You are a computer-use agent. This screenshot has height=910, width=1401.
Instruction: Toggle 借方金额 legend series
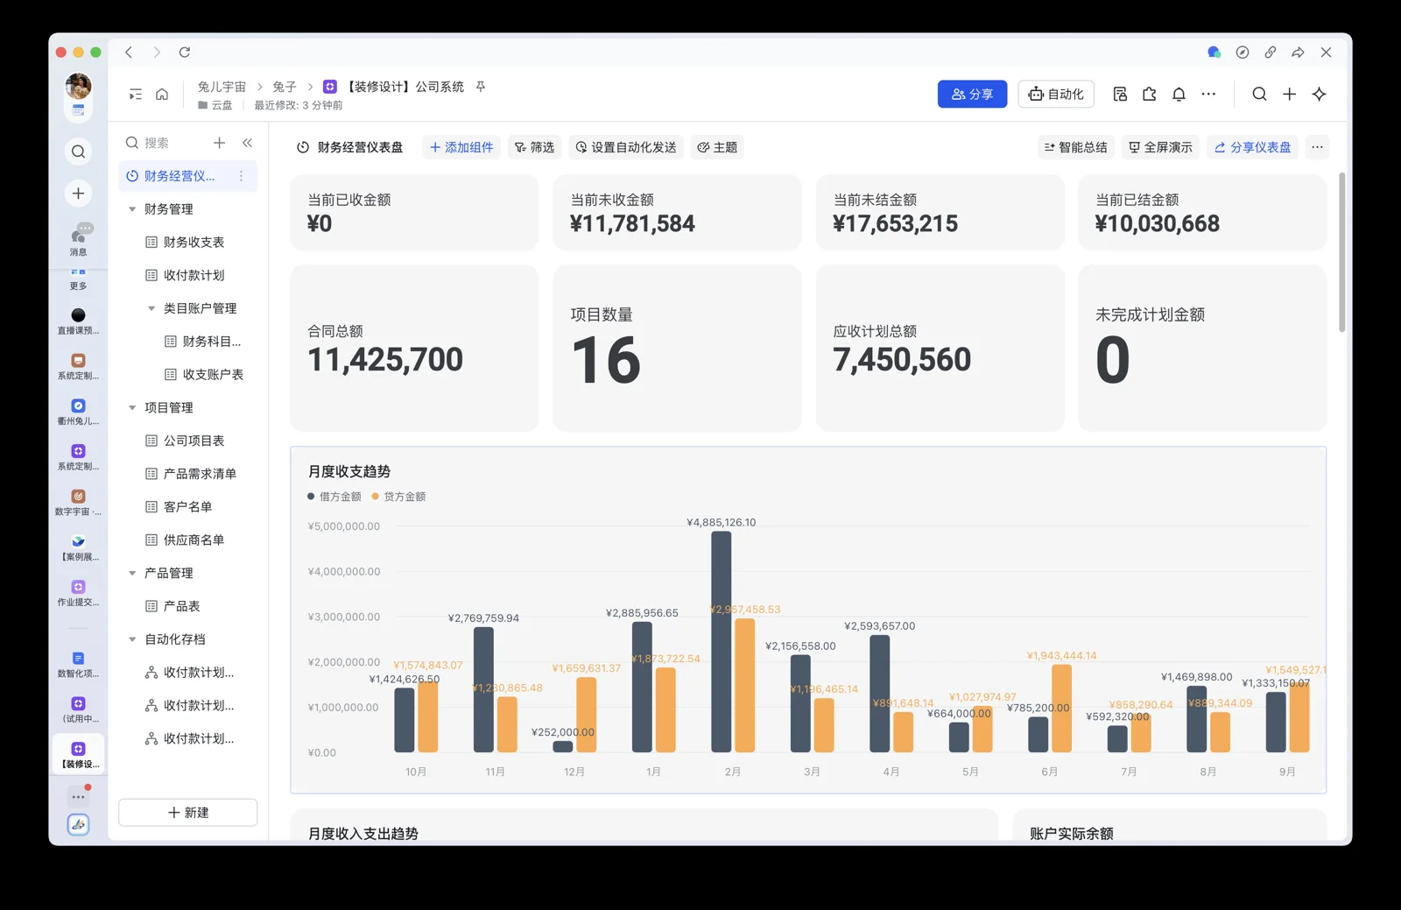point(334,497)
